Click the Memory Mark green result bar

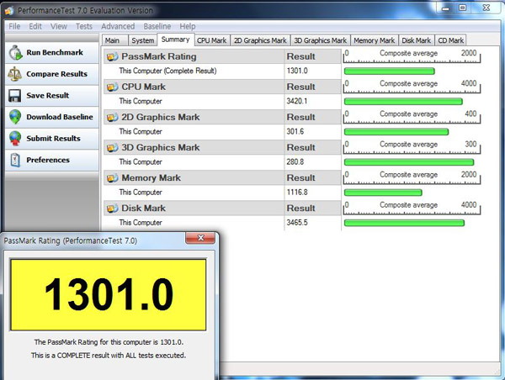383,193
